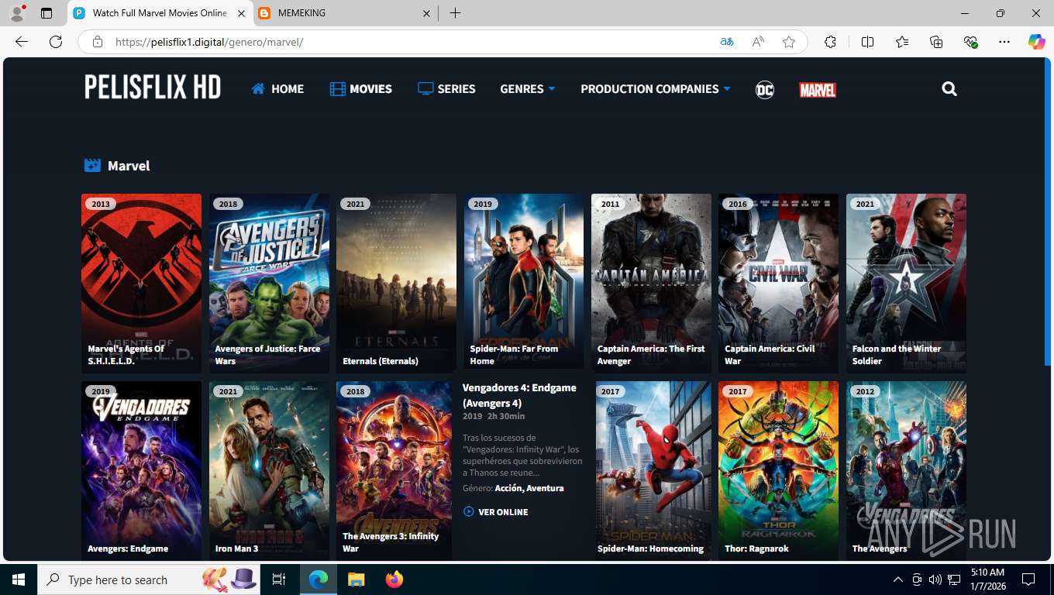Toggle split screen view
Viewport: 1054px width, 595px height.
(x=867, y=42)
